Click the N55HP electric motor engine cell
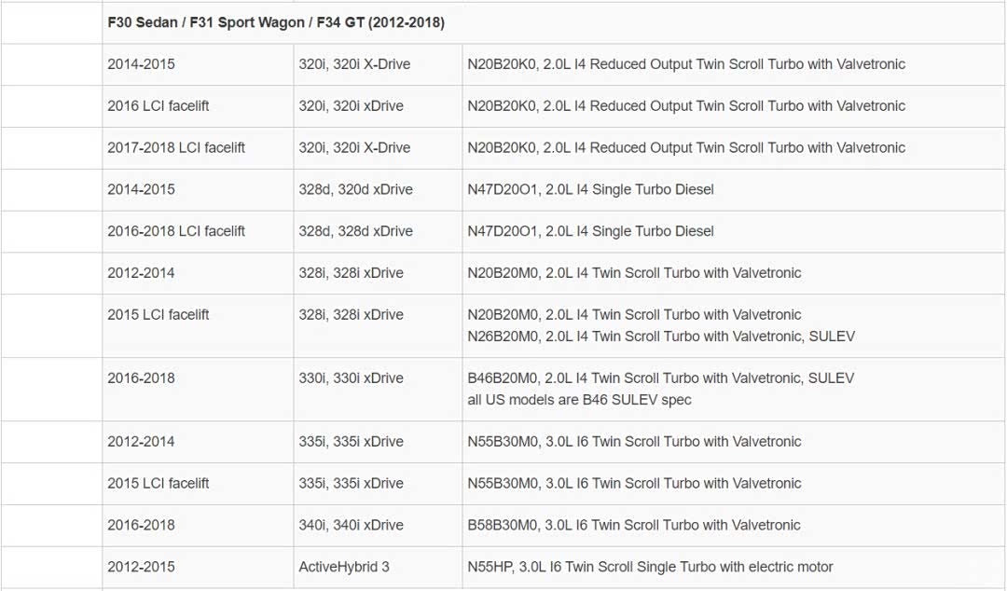 pos(650,567)
